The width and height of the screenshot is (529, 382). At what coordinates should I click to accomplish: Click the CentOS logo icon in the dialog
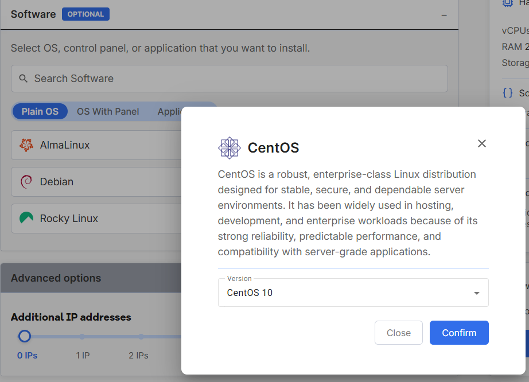pyautogui.click(x=230, y=147)
